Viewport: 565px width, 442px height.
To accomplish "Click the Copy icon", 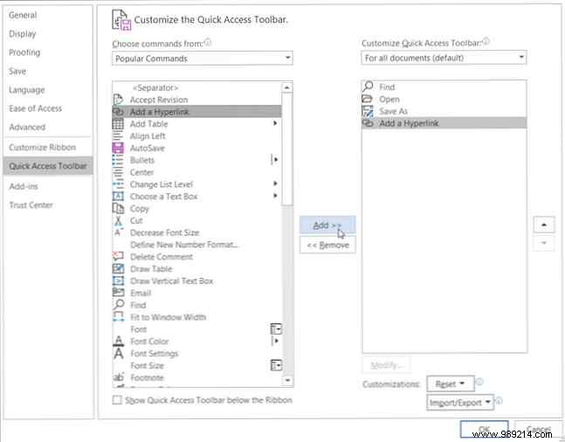I will [x=118, y=209].
